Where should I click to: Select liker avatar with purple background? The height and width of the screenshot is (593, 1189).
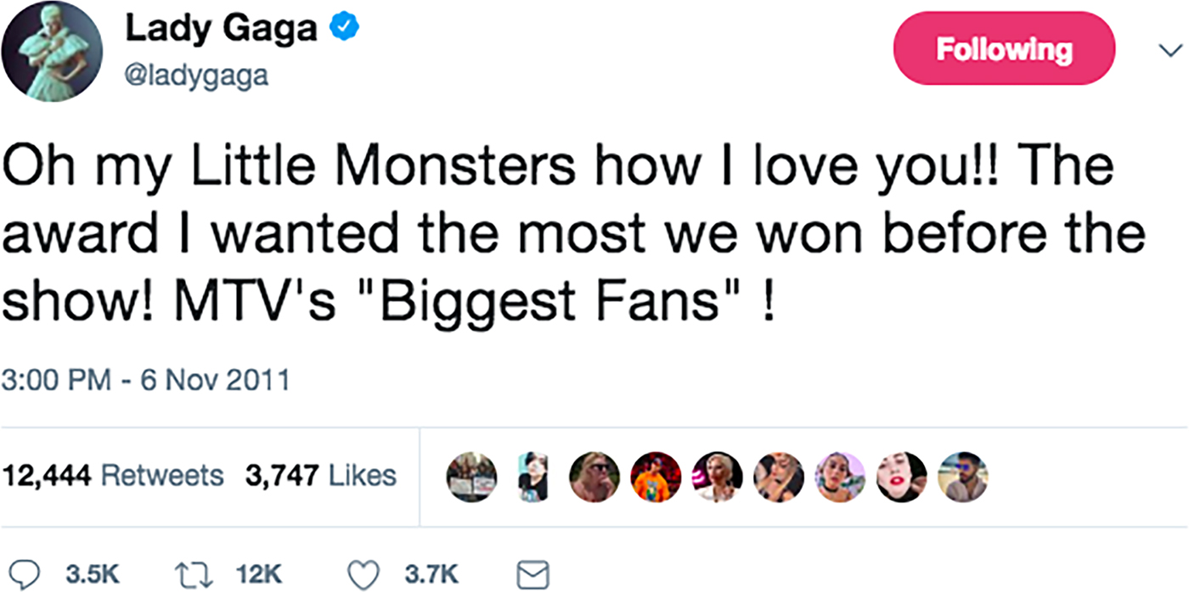pyautogui.click(x=839, y=477)
